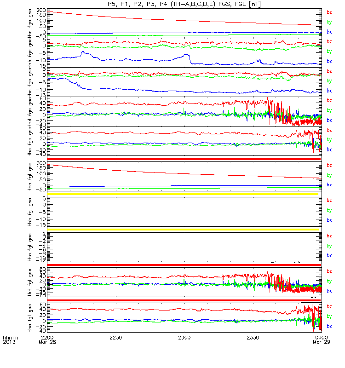The image size is (345, 368).
Task: Click the '2013' year label
Action: pos(9,342)
